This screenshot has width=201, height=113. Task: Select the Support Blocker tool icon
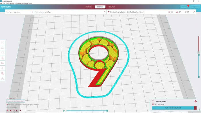pos(2,73)
